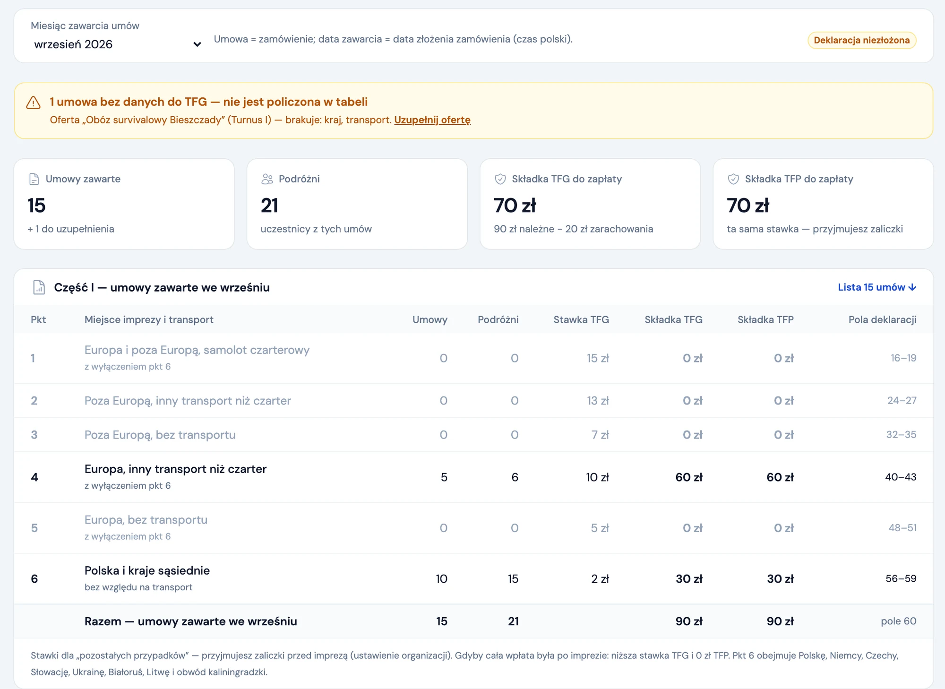The height and width of the screenshot is (689, 945).
Task: Click the "Pola deklaracji" column header
Action: (882, 320)
